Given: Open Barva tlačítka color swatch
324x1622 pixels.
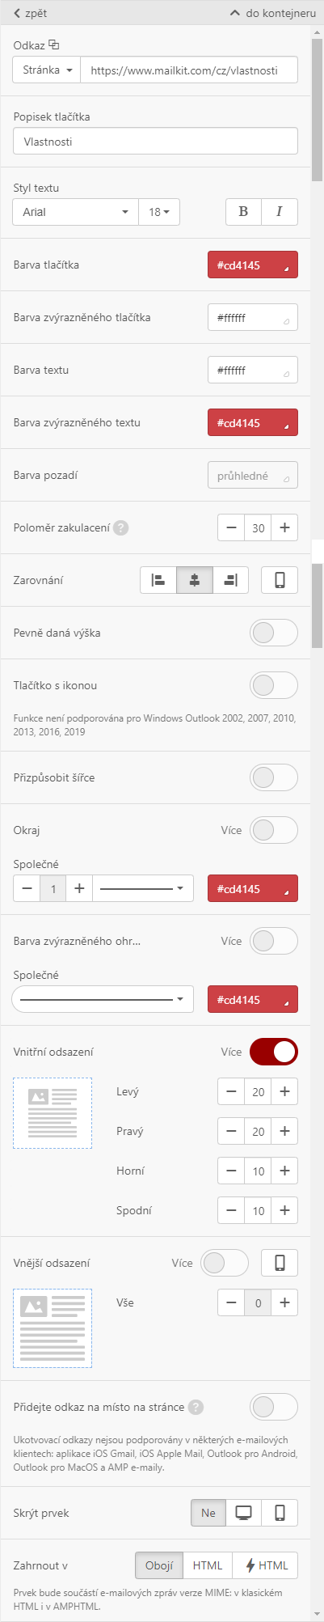Looking at the screenshot, I should click(253, 265).
